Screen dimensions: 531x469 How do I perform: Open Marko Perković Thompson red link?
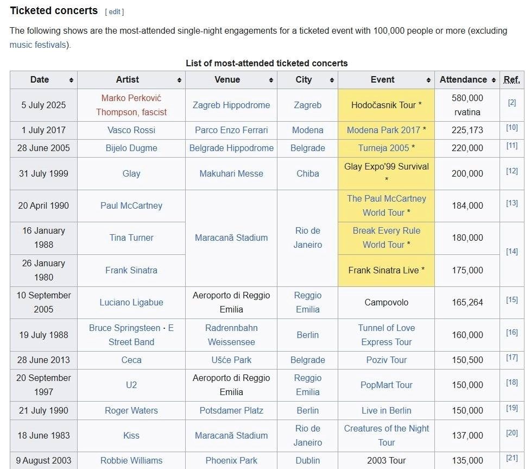(131, 98)
